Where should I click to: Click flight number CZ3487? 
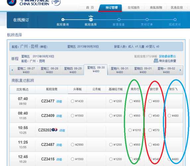click(48, 144)
